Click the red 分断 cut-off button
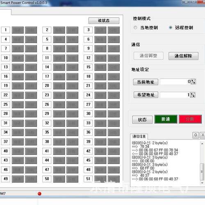The height and width of the screenshot is (205, 205). [x=190, y=119]
